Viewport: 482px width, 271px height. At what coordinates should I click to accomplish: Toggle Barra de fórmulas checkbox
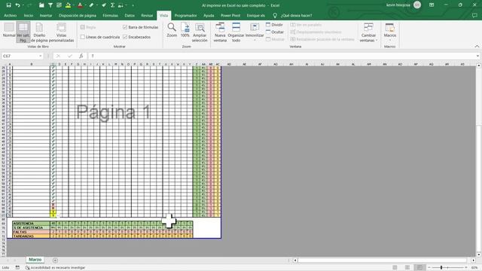coord(125,27)
